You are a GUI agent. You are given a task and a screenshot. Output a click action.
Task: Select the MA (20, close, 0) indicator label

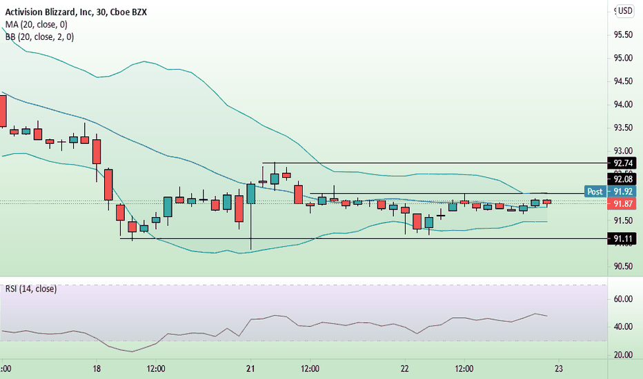point(37,25)
